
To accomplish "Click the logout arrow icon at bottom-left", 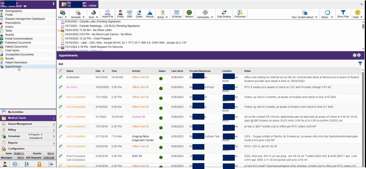I will tap(51, 164).
